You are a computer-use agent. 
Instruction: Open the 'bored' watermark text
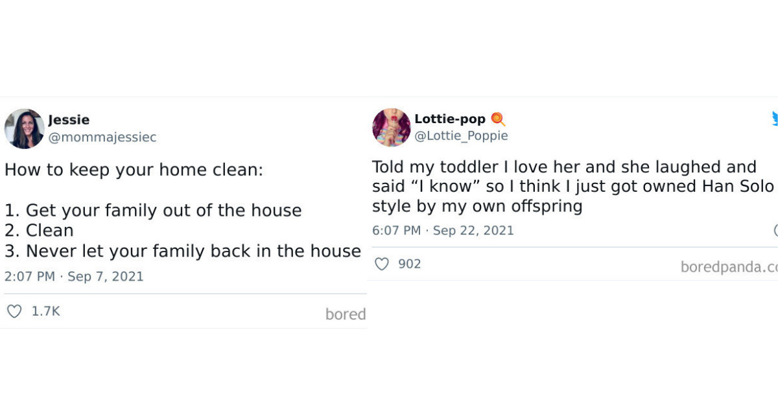pyautogui.click(x=346, y=314)
